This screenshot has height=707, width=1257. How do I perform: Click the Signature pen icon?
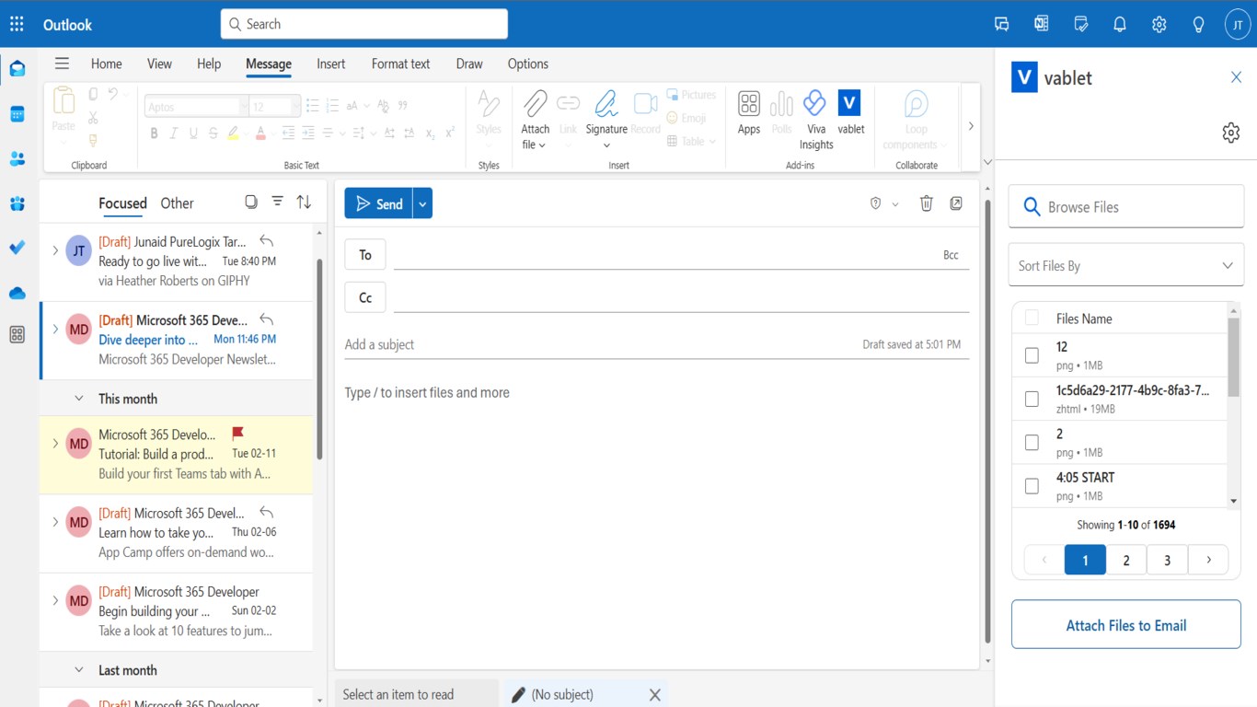(x=606, y=103)
